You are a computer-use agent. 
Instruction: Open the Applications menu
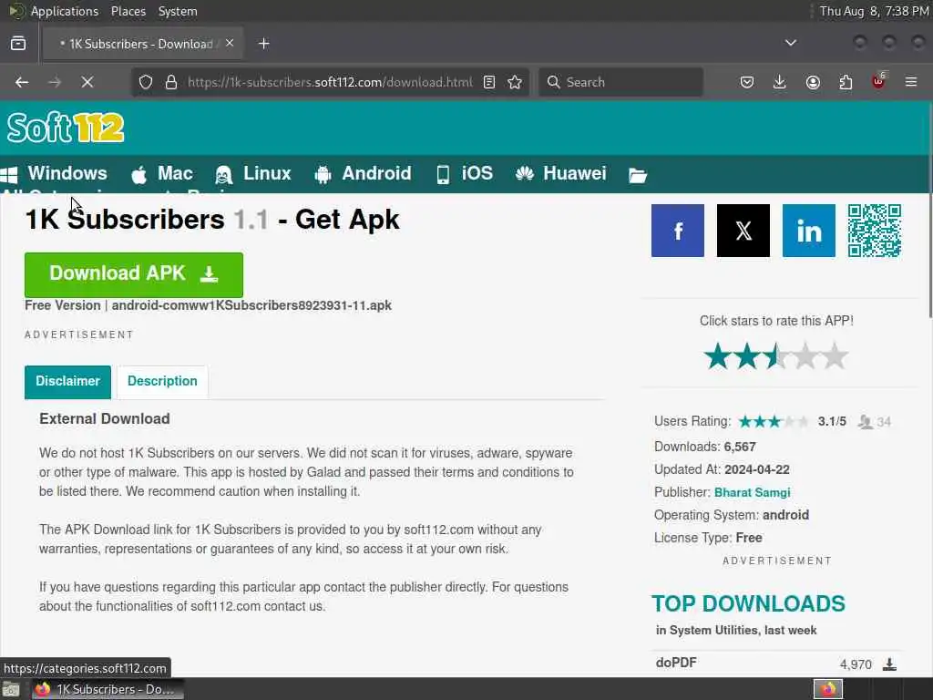[65, 11]
